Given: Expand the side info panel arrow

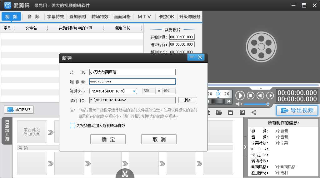Looking at the screenshot, I should pos(245,147).
